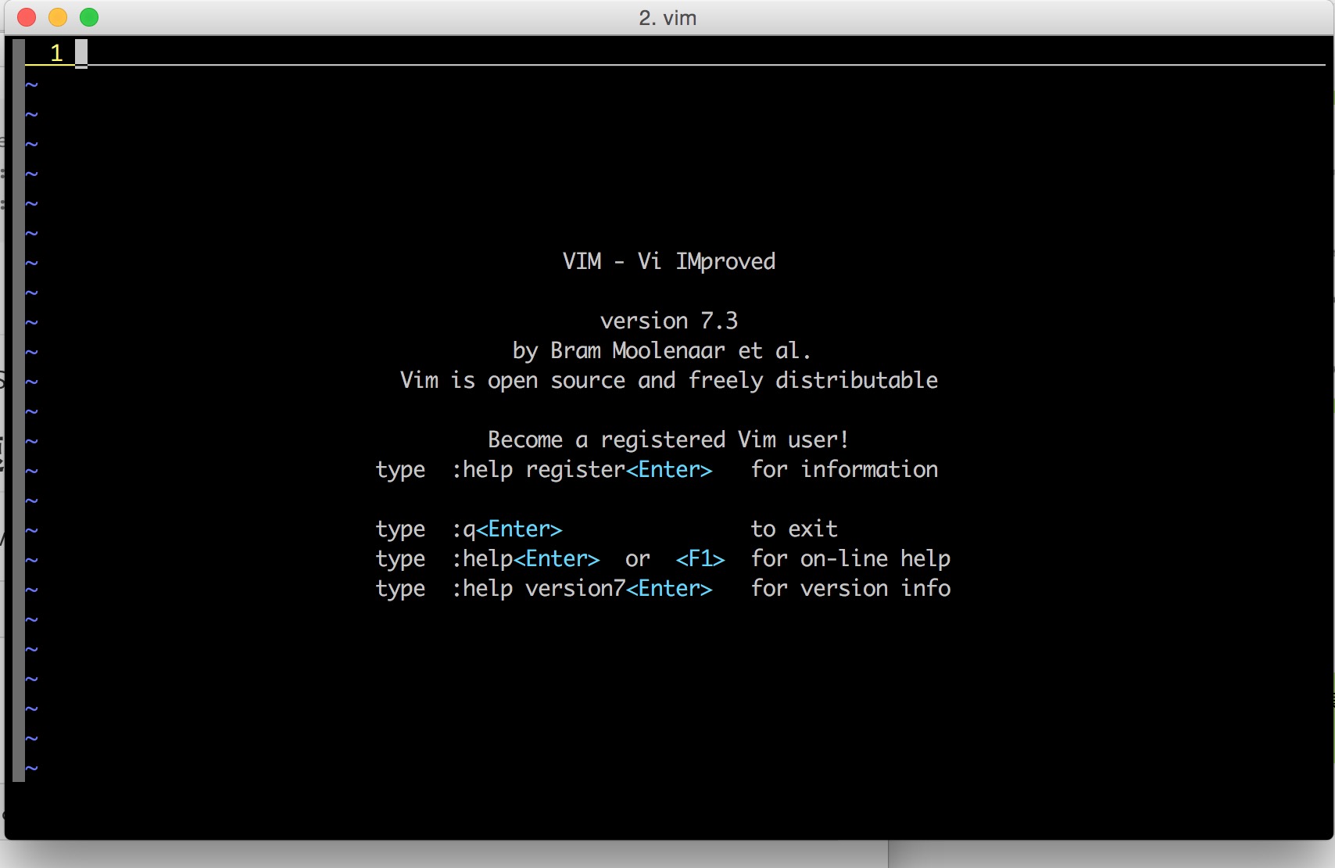
Task: Click 'by Bram Moolenaar et al.' line
Action: 662,350
